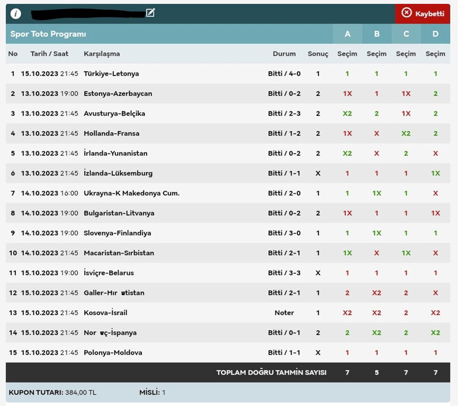This screenshot has width=458, height=406.
Task: Click the Karşılaşma column header
Action: click(102, 54)
